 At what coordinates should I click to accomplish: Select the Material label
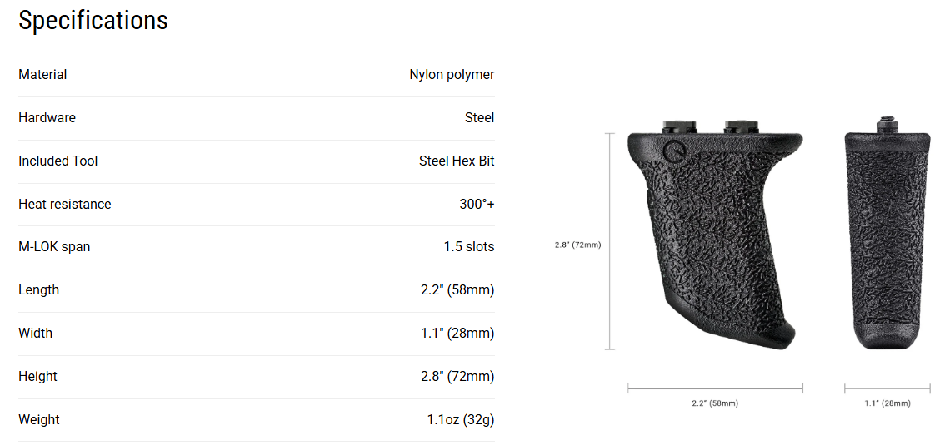click(x=42, y=74)
